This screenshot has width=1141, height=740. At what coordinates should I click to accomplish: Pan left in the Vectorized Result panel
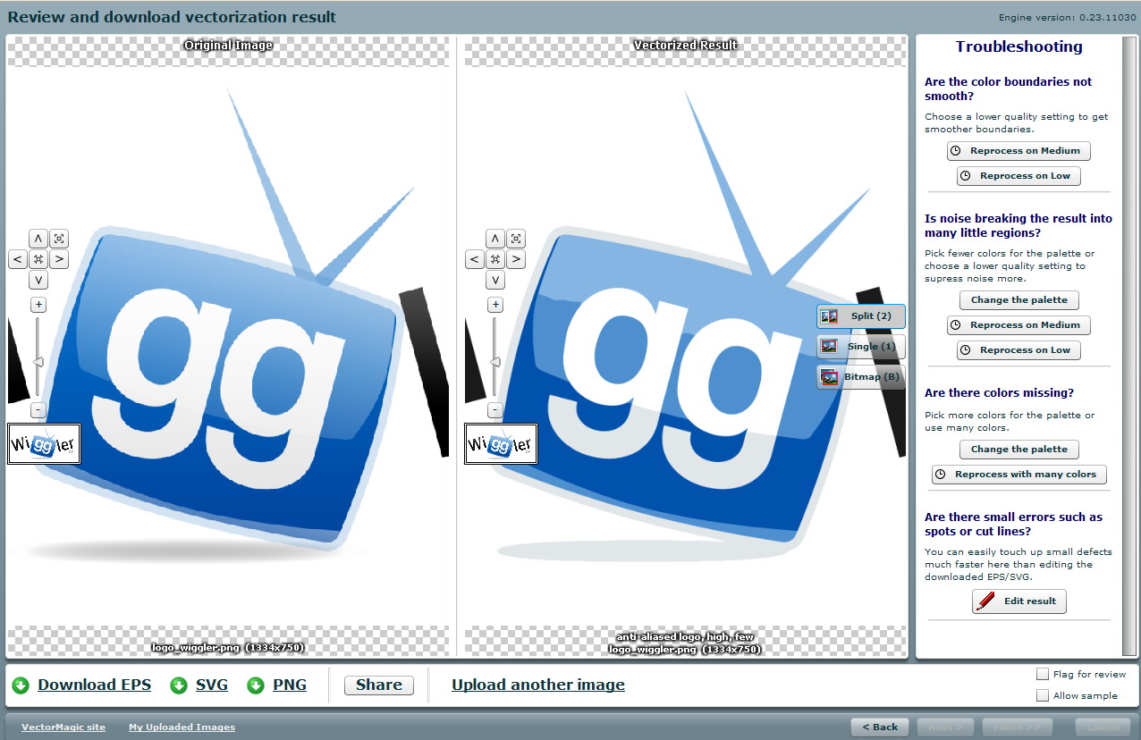(x=475, y=259)
